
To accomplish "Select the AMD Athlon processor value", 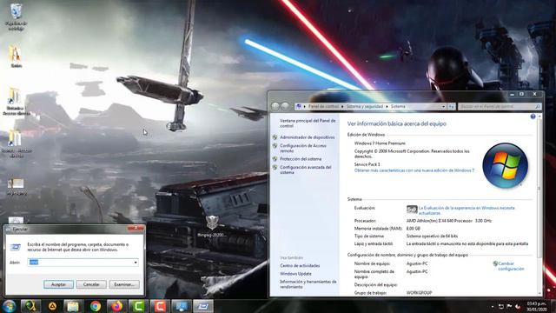I will point(449,221).
